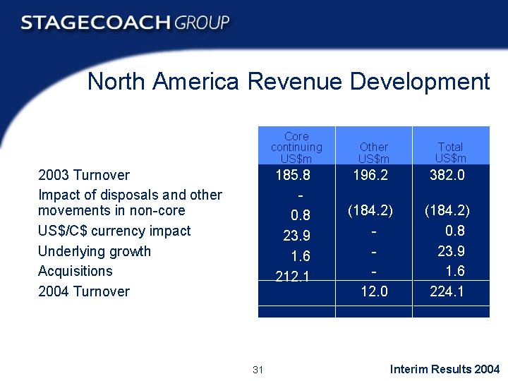Click the Interim Results 2004 footer
The image size is (508, 381).
pos(445,369)
